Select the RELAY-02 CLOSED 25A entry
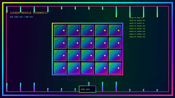 [x=137, y=20]
